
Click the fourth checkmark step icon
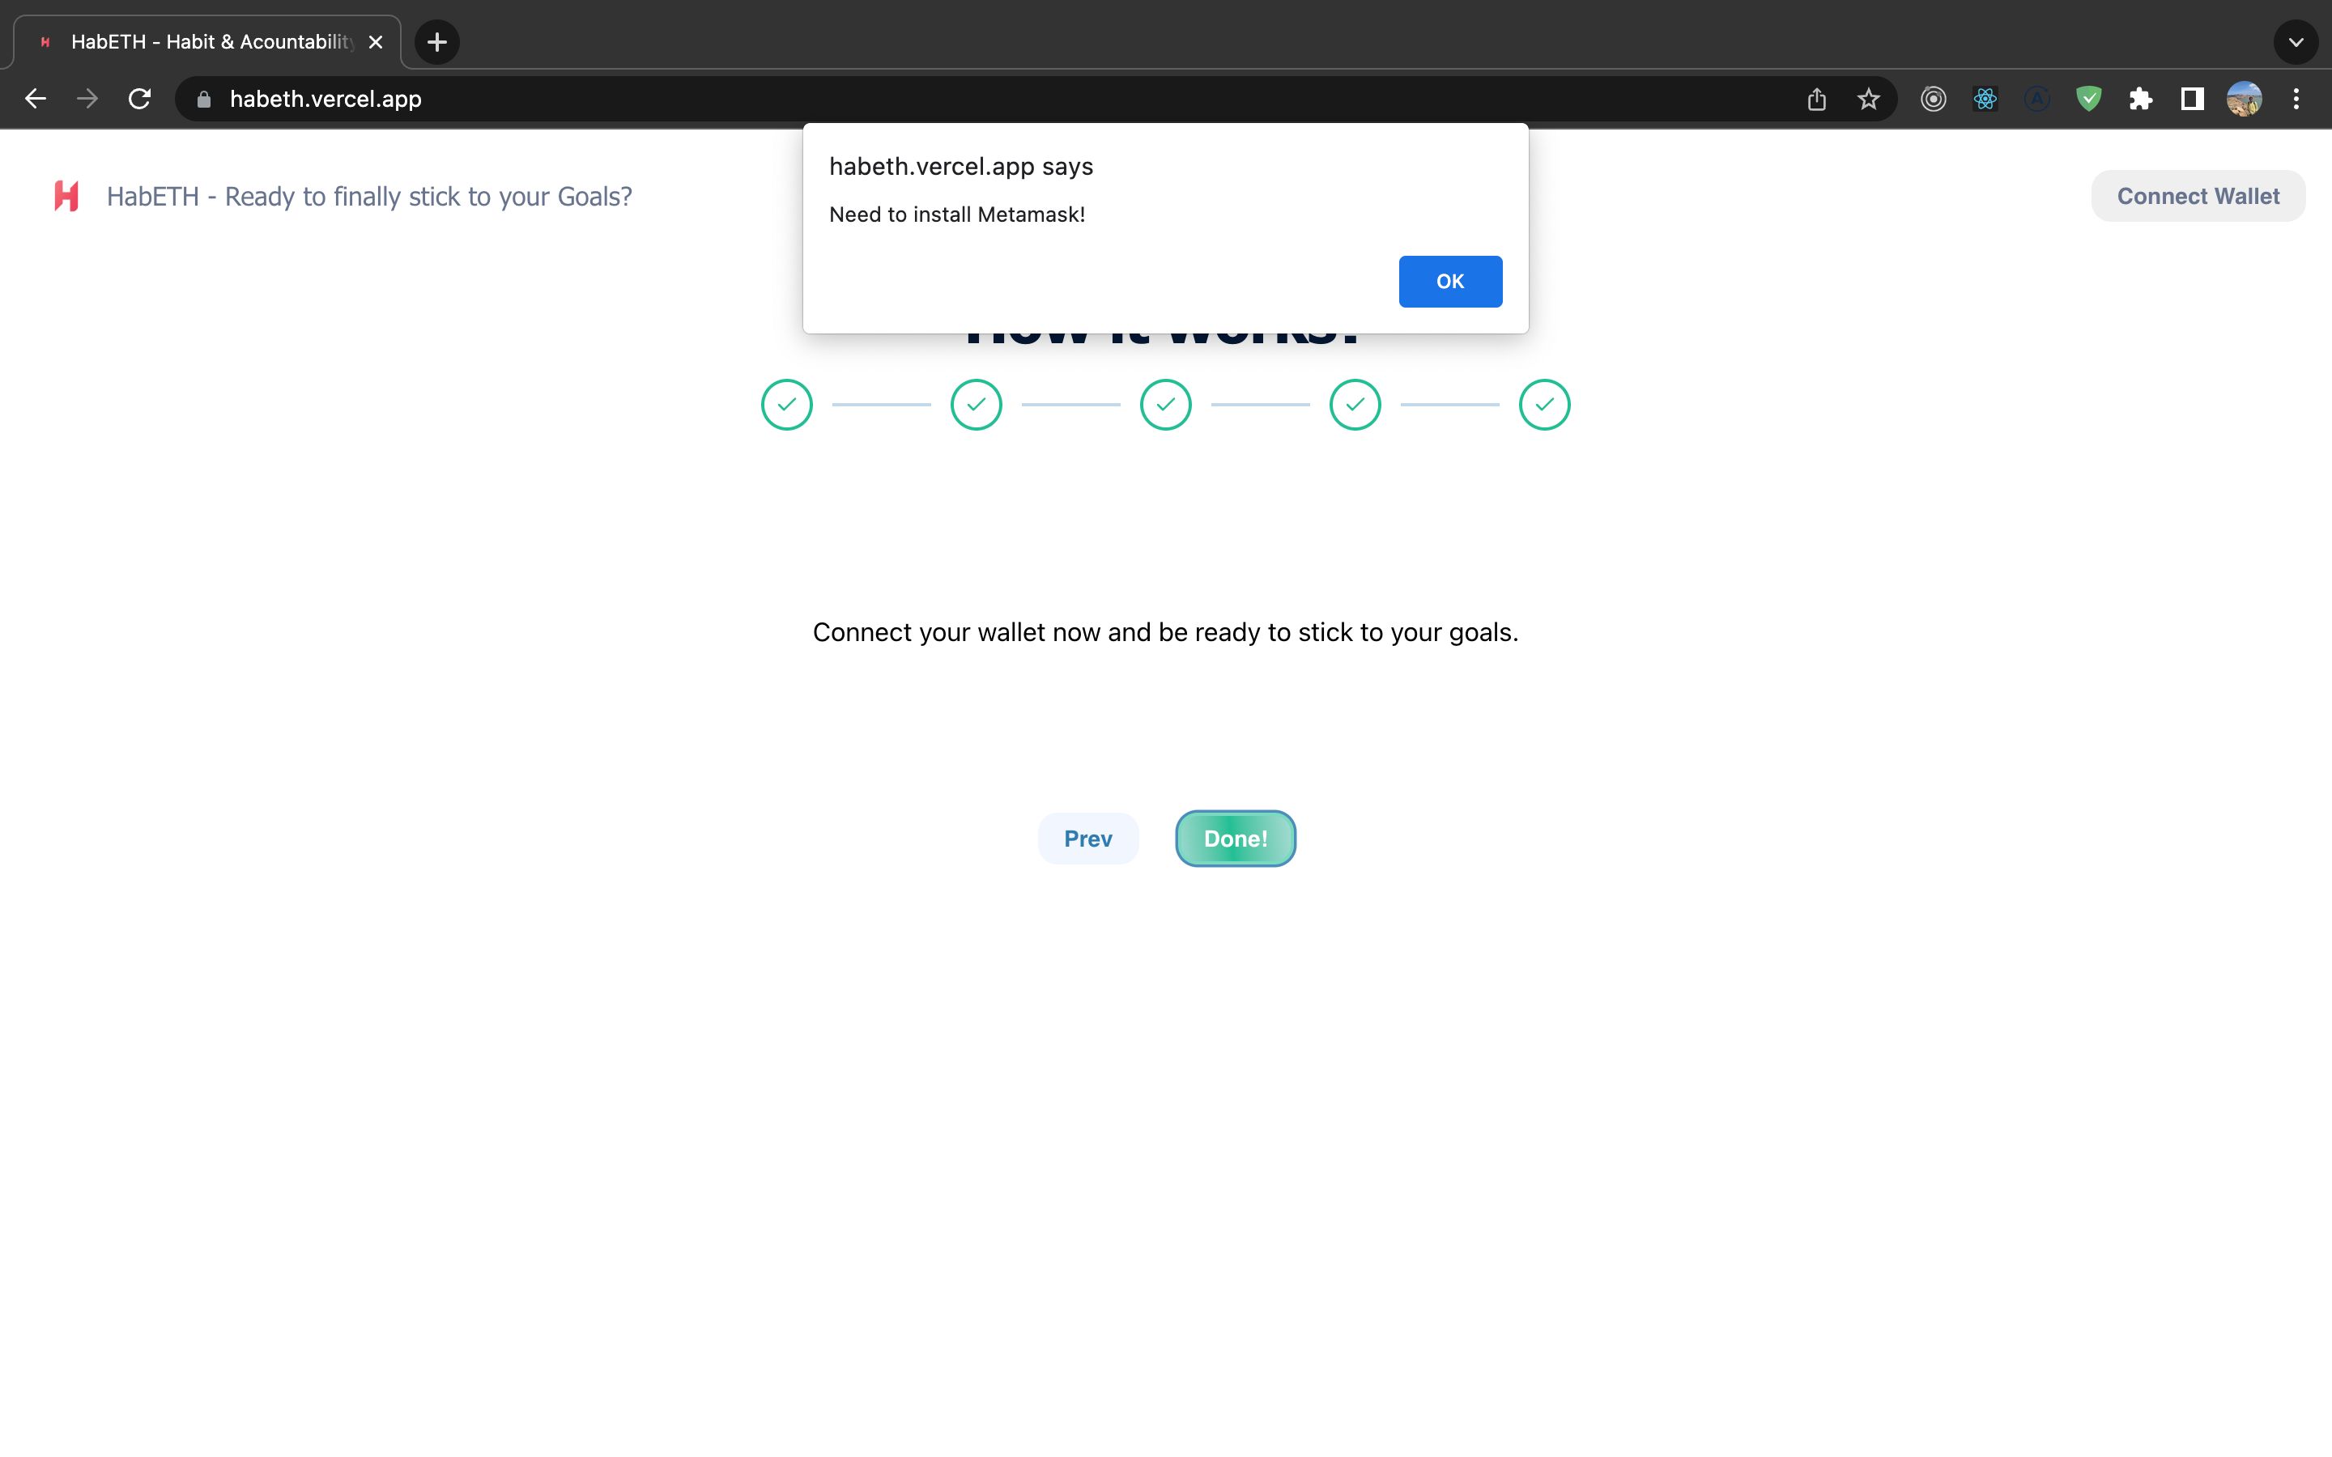[x=1355, y=403]
